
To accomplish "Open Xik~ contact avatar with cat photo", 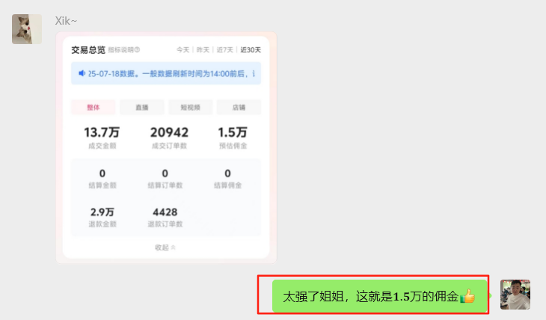I will click(27, 29).
